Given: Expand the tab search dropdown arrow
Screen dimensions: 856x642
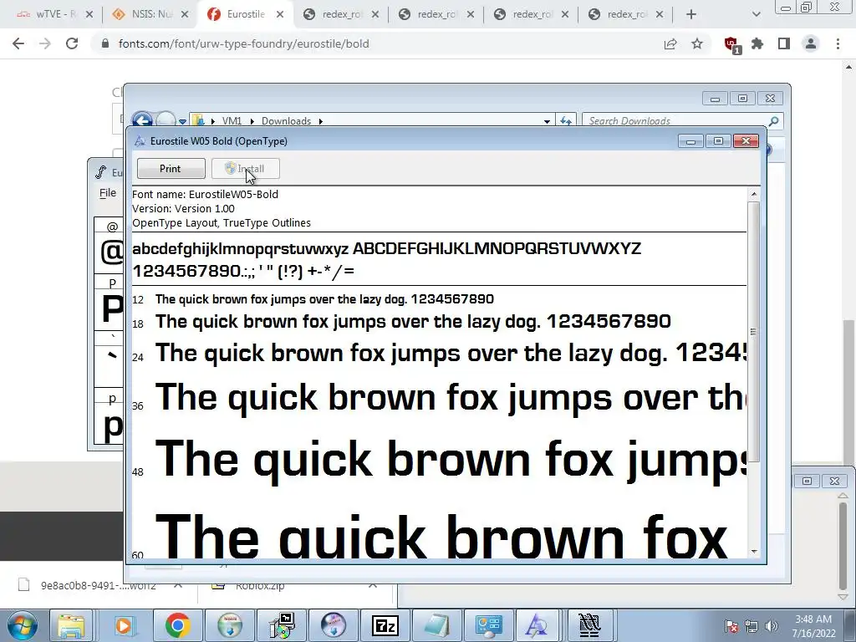Looking at the screenshot, I should point(756,15).
